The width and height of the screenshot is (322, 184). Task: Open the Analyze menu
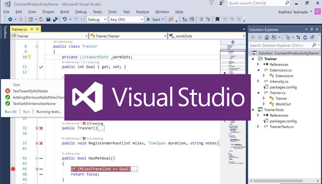pos(142,12)
